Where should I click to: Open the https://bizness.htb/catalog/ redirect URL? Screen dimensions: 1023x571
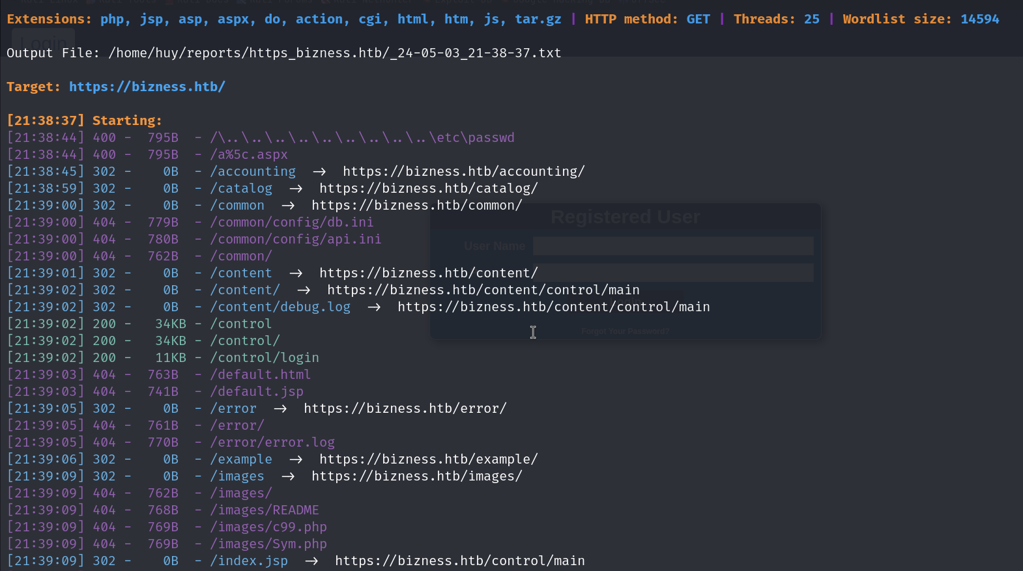pos(428,188)
